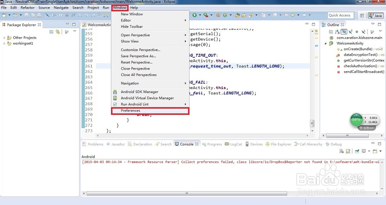
Task: Toggle Hide Non-Public Members in Outline
Action: point(357,32)
